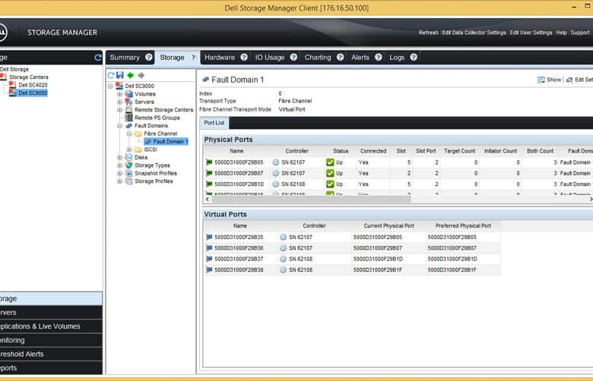Expand the Snapshot Profiles node

(119, 173)
